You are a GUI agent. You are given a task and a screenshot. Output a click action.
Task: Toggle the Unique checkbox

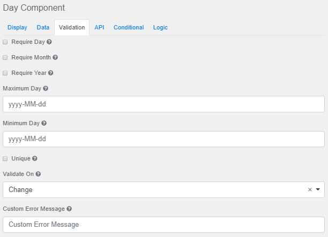tap(5, 159)
